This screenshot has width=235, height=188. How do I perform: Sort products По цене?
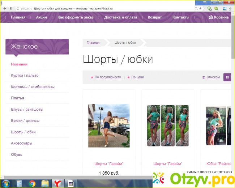click(x=137, y=77)
